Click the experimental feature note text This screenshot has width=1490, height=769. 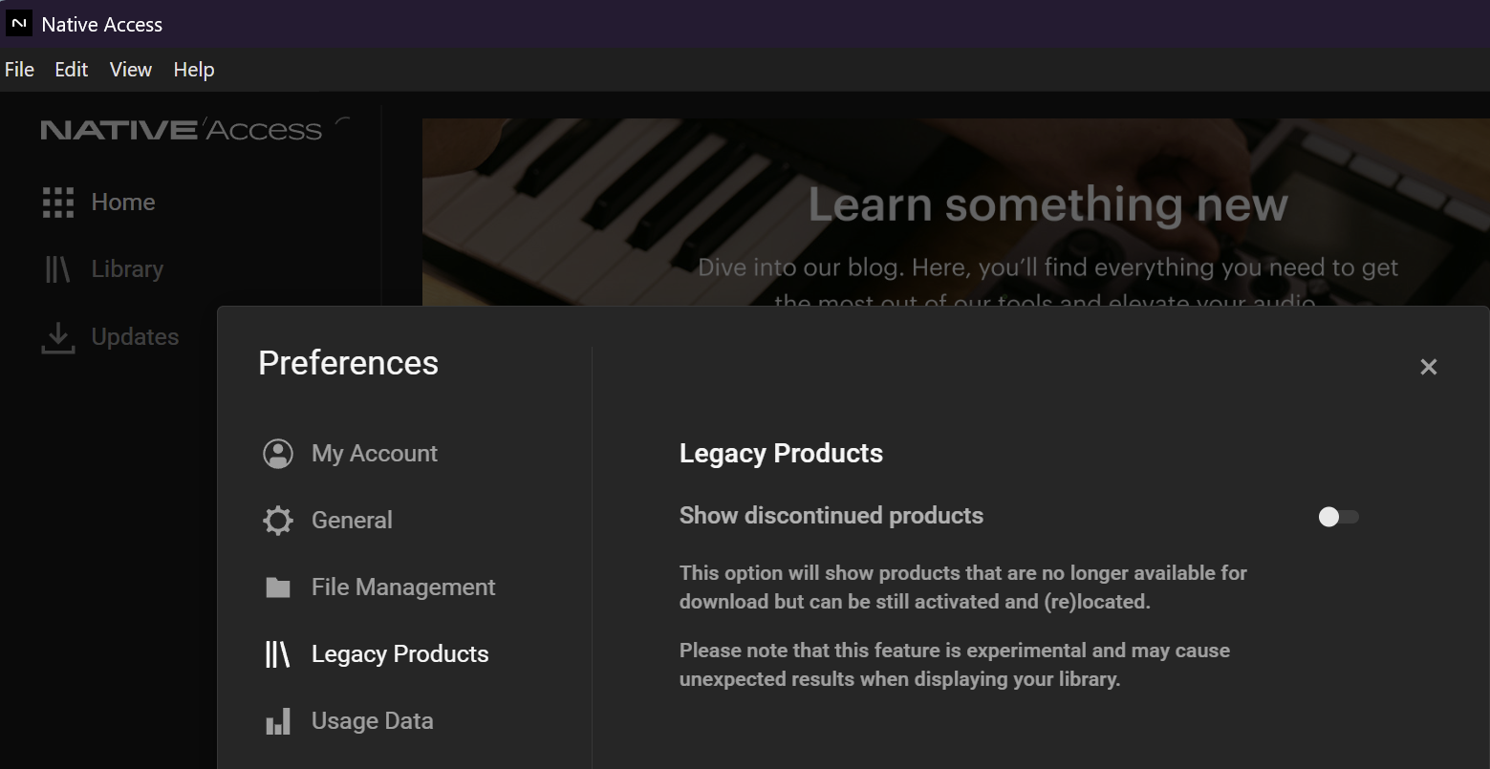coord(955,665)
